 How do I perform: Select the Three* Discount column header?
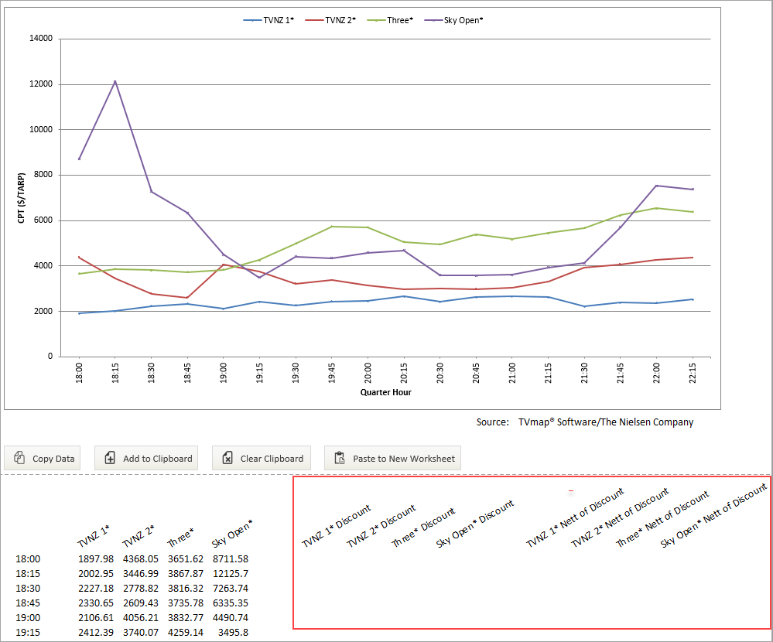coord(423,528)
